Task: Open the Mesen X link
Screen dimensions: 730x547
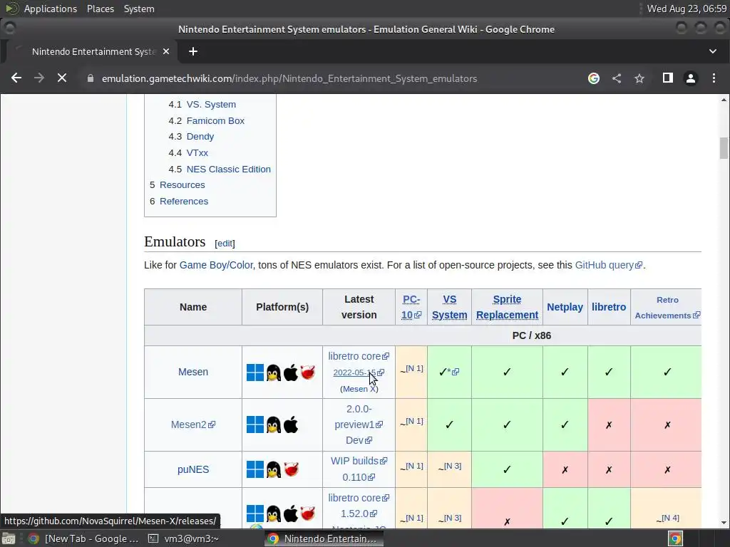Action: coord(359,389)
